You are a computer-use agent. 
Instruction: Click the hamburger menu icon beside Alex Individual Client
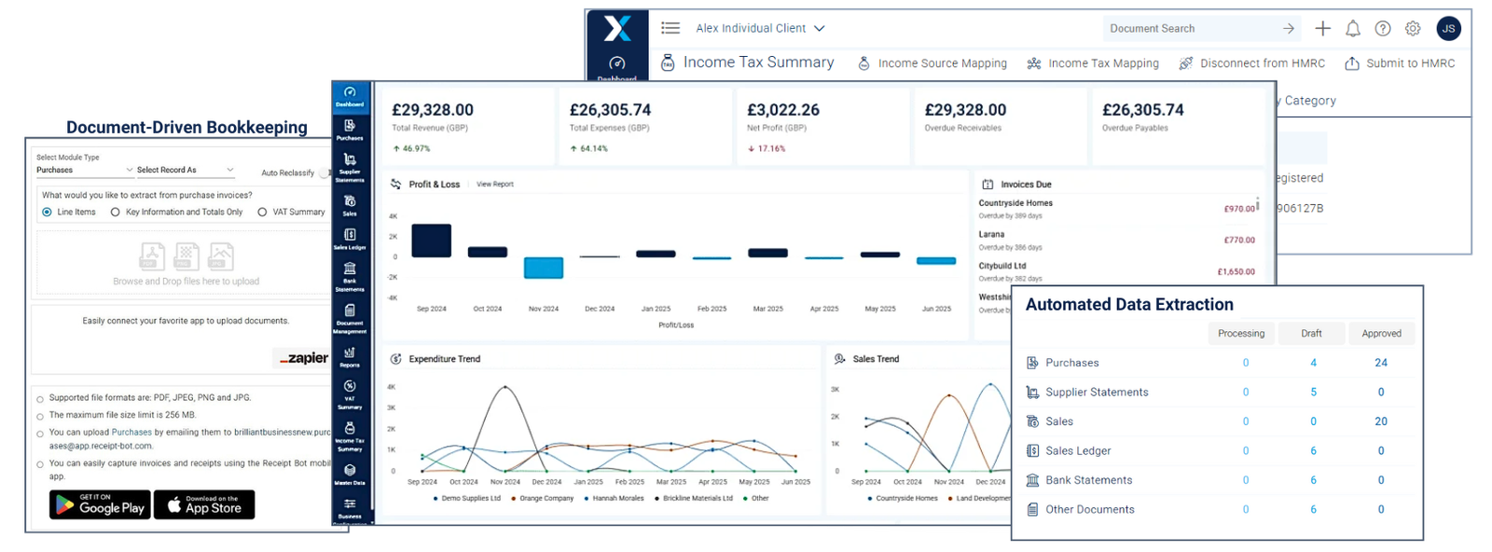(670, 28)
